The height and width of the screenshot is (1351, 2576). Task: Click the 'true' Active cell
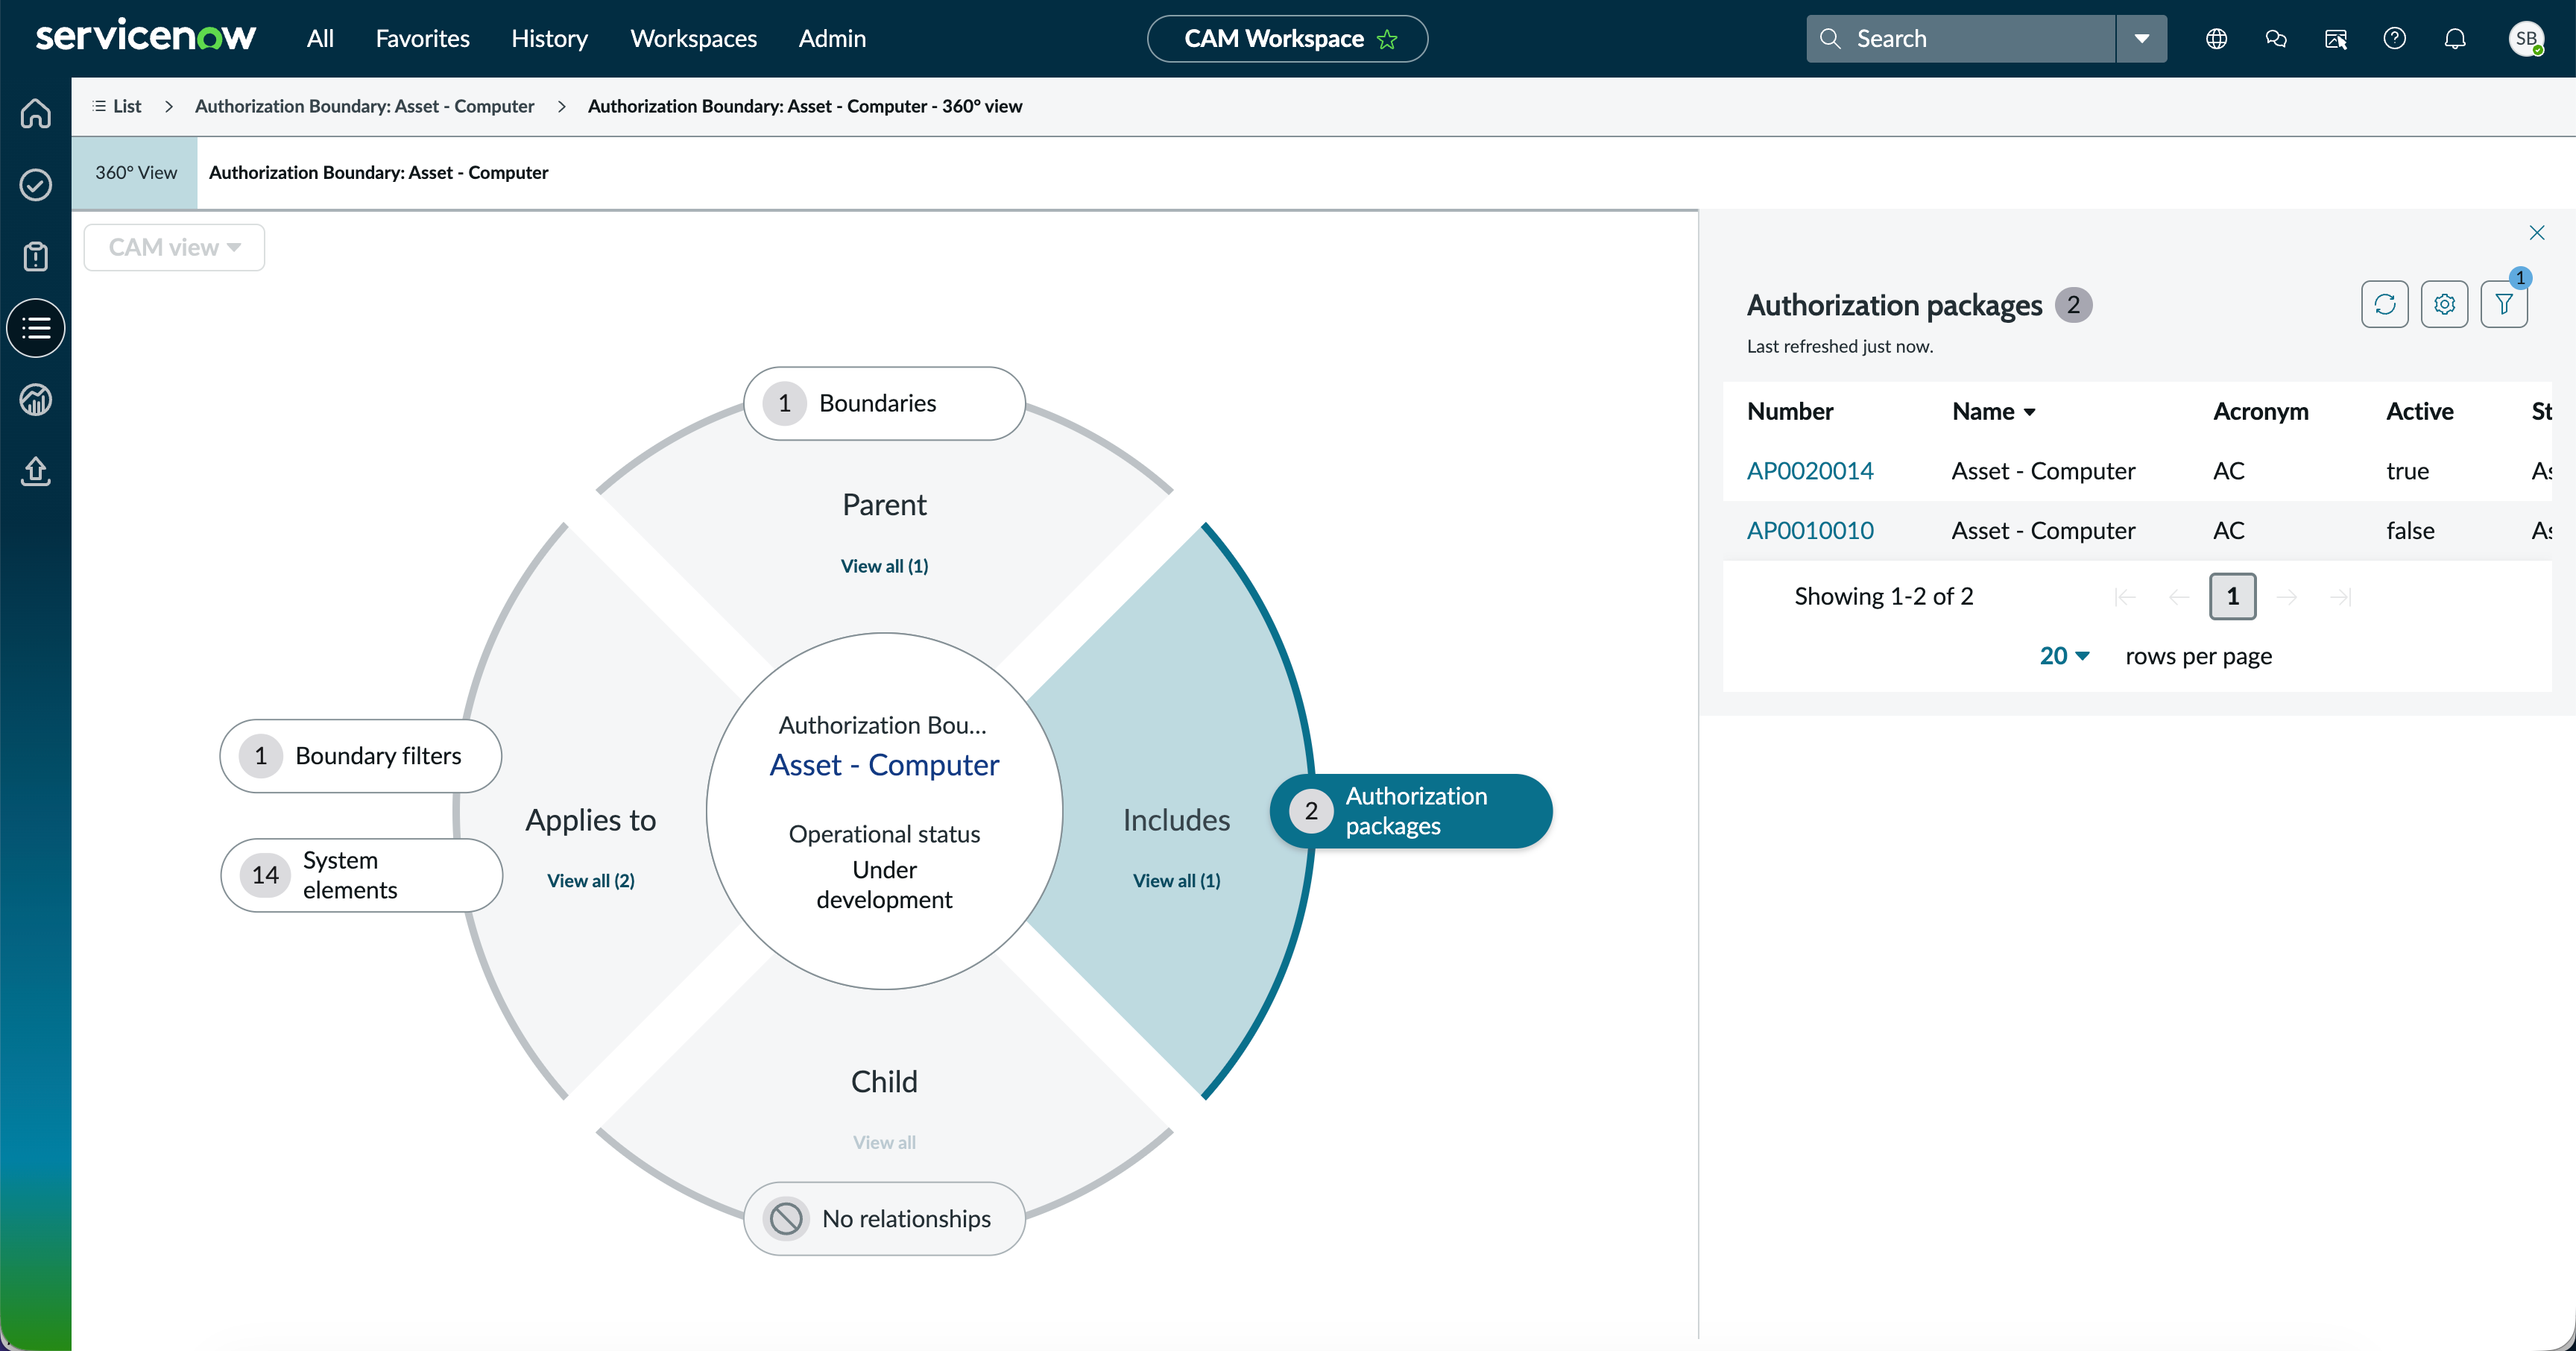[2407, 471]
